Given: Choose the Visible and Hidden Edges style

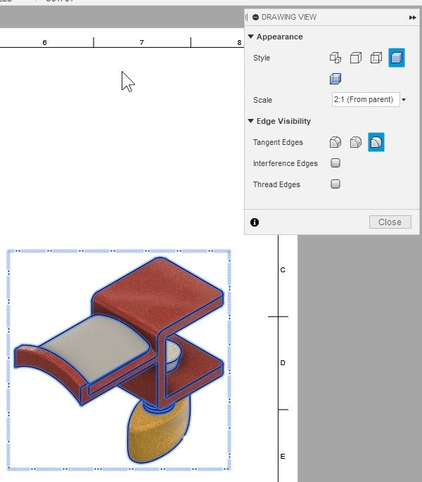Looking at the screenshot, I should (x=376, y=58).
